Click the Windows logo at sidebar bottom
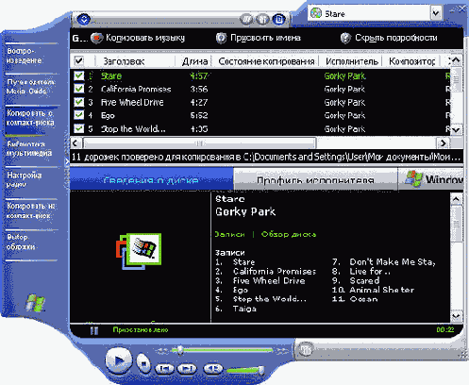The width and height of the screenshot is (469, 385). 35,303
